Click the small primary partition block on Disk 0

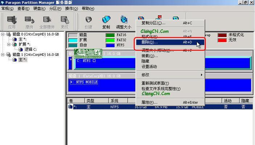pos(70,63)
